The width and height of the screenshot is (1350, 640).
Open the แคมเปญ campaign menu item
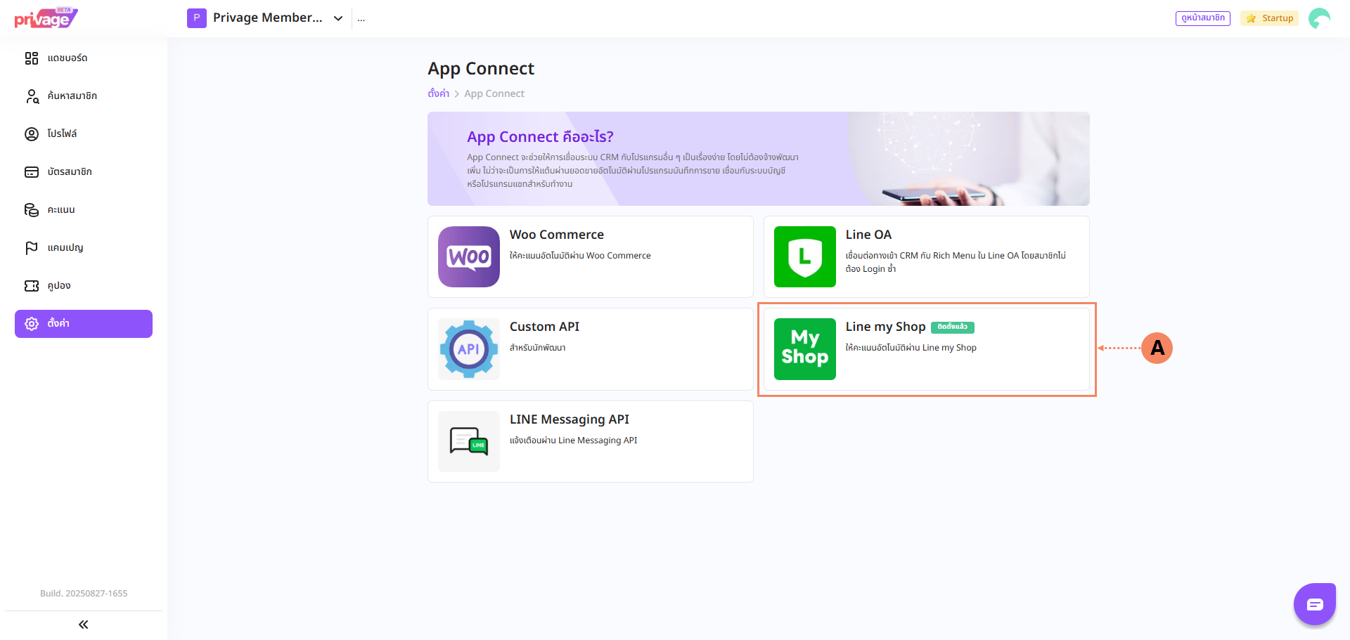(65, 248)
